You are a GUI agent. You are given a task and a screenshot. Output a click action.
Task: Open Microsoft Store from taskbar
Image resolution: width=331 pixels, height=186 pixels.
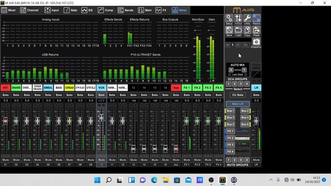pyautogui.click(x=177, y=180)
